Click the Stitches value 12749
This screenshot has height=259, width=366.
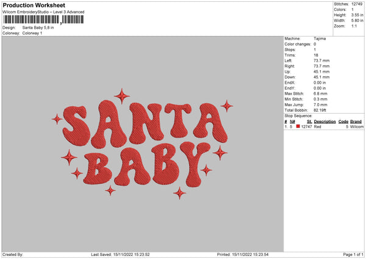[x=357, y=4]
